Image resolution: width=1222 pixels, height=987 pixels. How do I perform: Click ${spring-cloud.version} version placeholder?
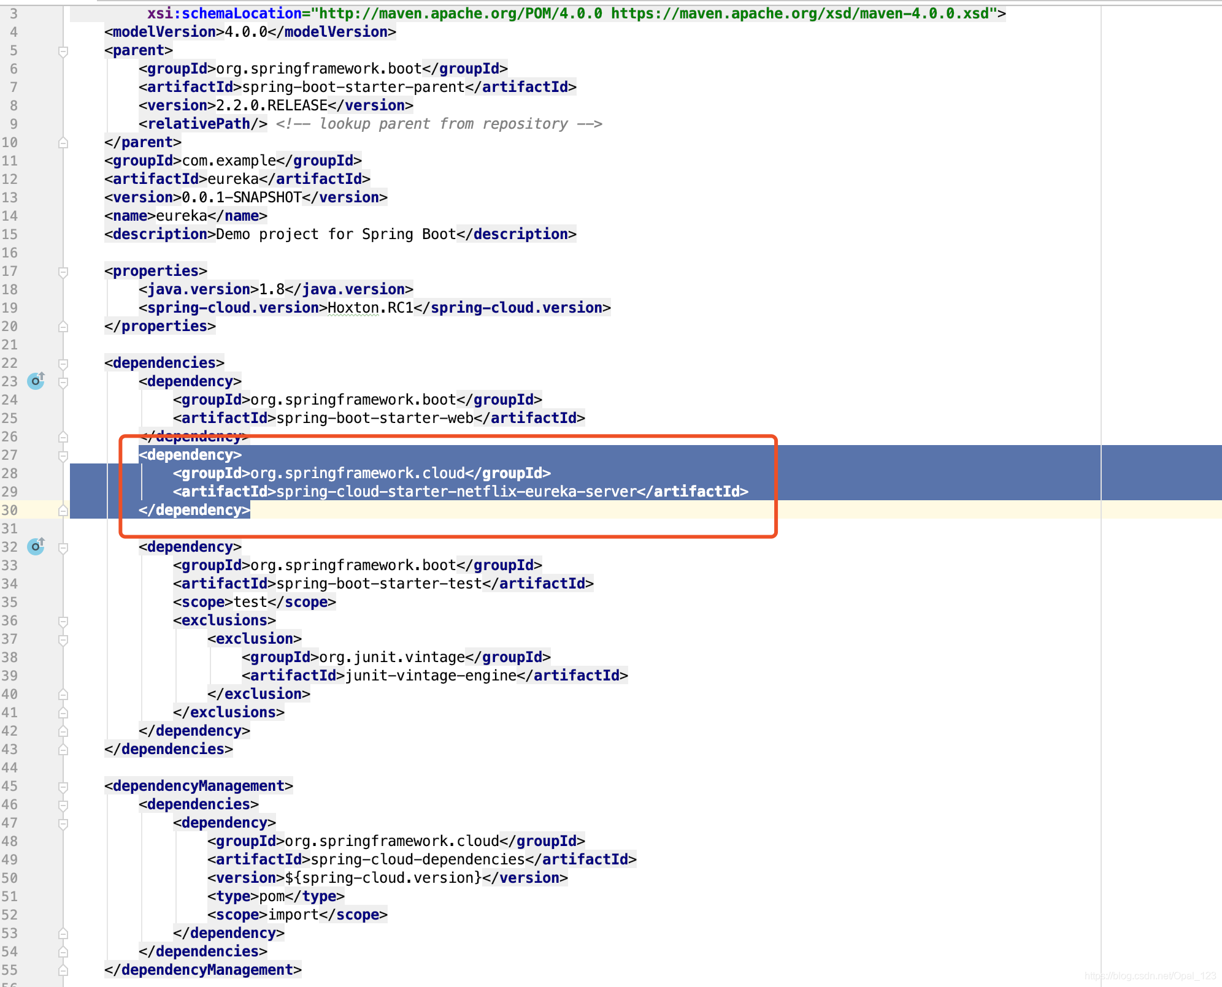(383, 878)
